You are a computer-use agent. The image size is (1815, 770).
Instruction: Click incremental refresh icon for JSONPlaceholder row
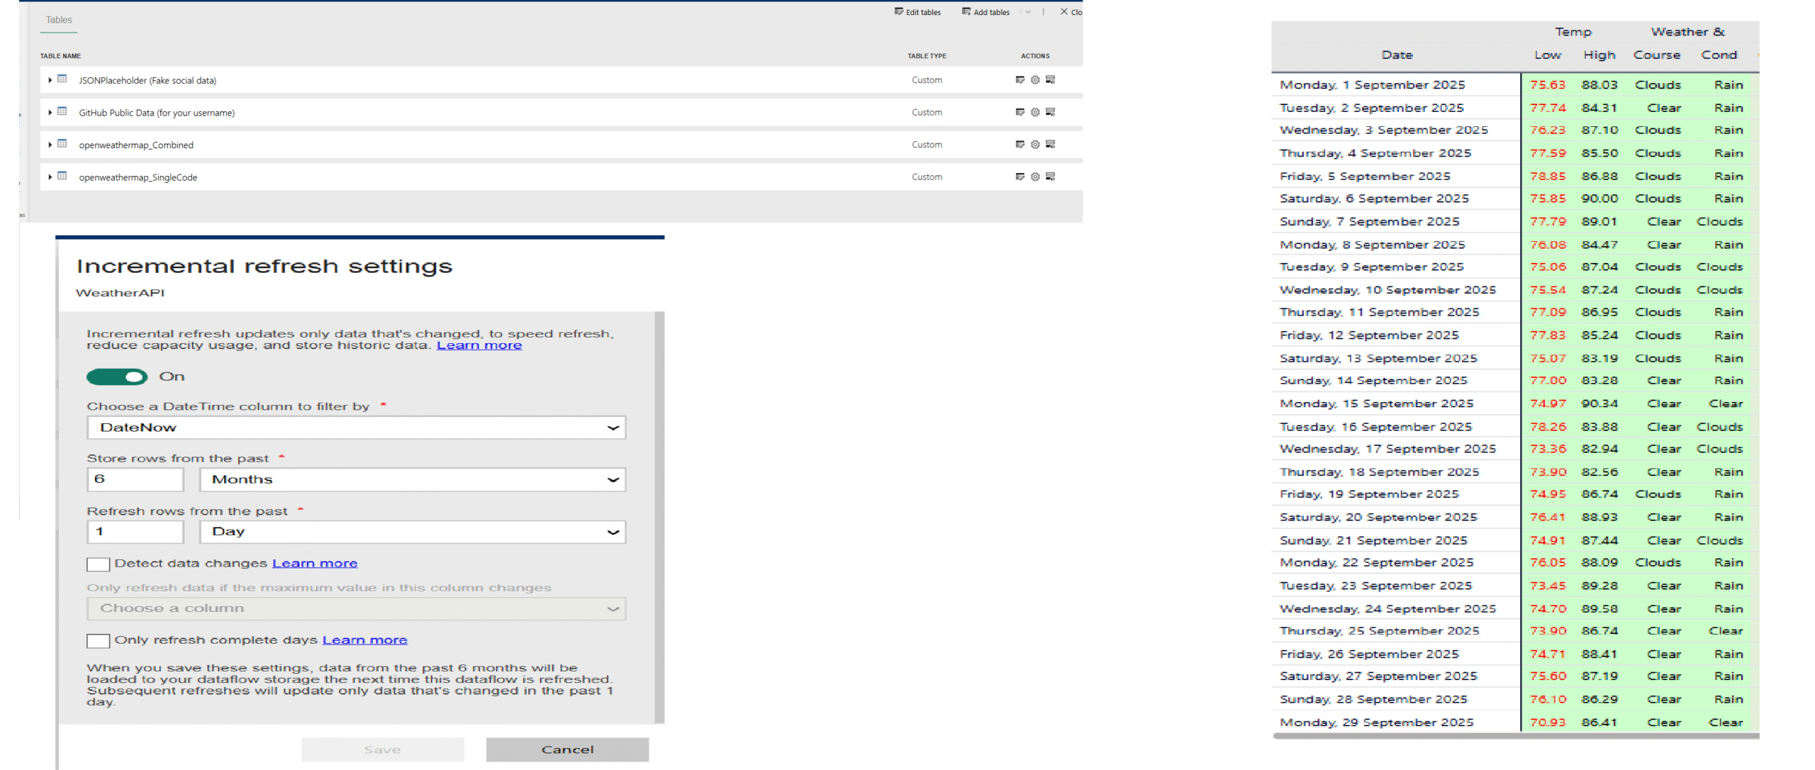(x=1051, y=80)
